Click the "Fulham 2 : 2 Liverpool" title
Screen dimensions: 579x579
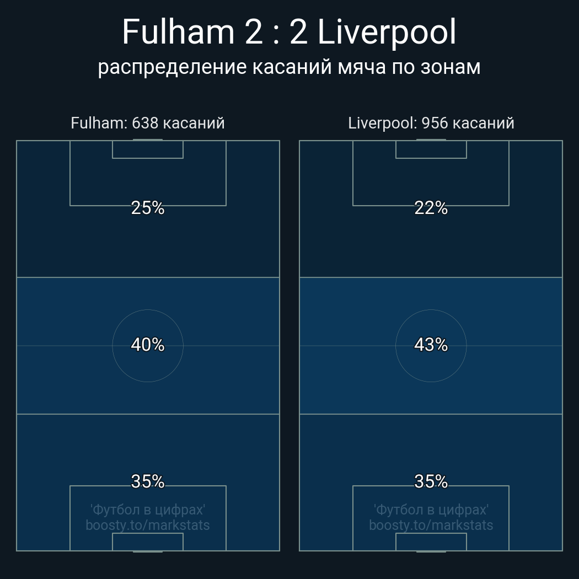(x=289, y=32)
